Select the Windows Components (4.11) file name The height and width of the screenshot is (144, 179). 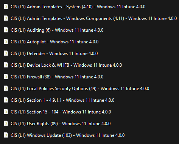(x=94, y=18)
